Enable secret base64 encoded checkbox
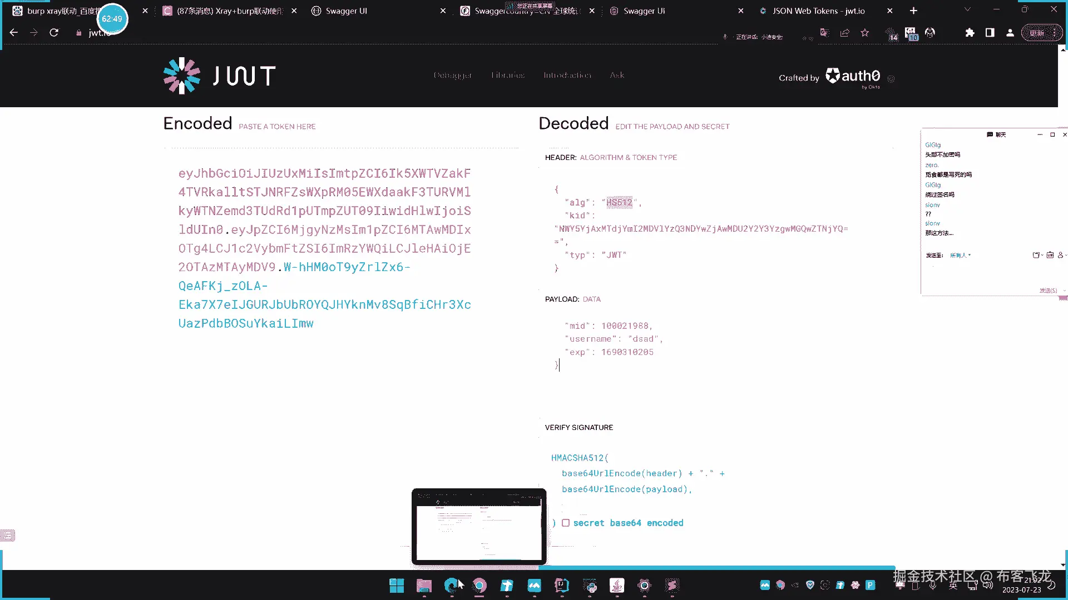 566,523
